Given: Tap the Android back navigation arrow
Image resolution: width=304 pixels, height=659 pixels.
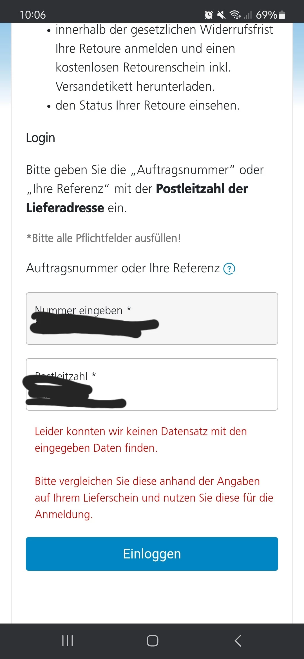Looking at the screenshot, I should pyautogui.click(x=238, y=641).
